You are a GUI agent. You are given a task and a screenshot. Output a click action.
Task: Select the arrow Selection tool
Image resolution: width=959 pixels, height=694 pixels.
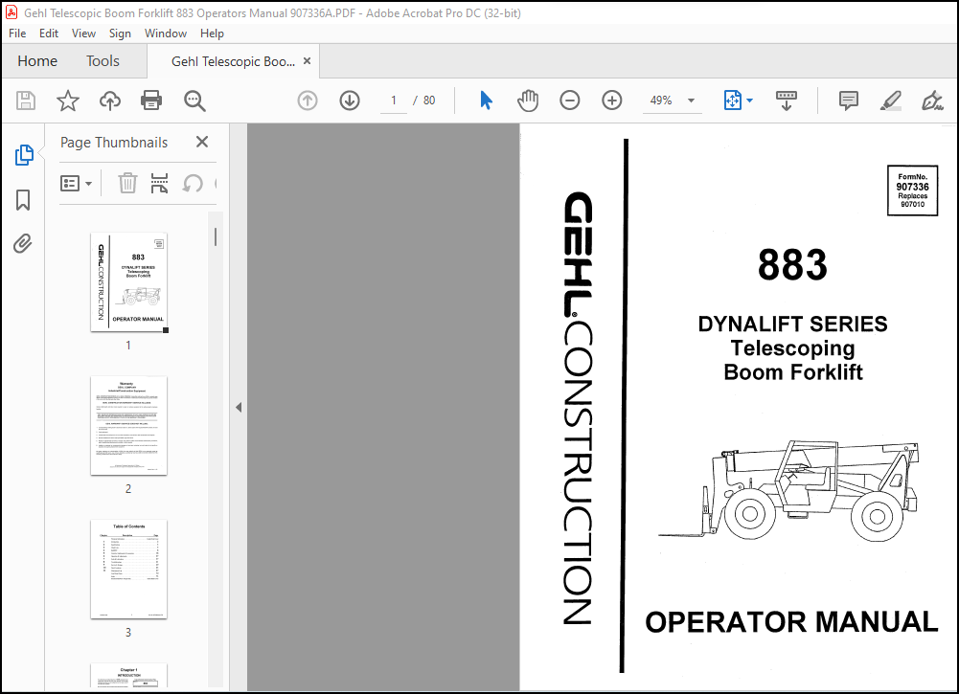487,101
